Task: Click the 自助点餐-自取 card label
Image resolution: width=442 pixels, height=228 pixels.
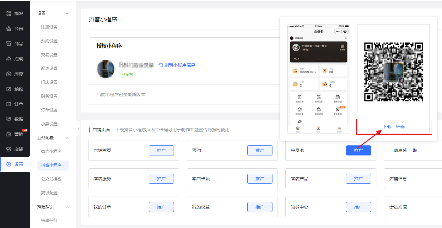Action: (x=403, y=150)
